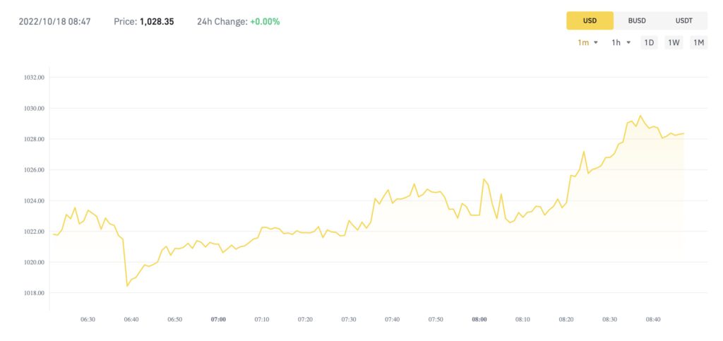Expand the 1h hourly interval dropdown
The image size is (723, 341).
(x=621, y=42)
